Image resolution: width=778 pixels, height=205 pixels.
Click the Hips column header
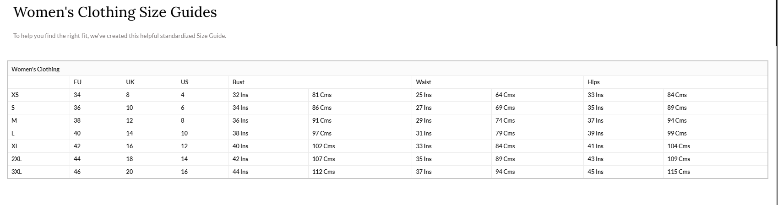coord(593,82)
